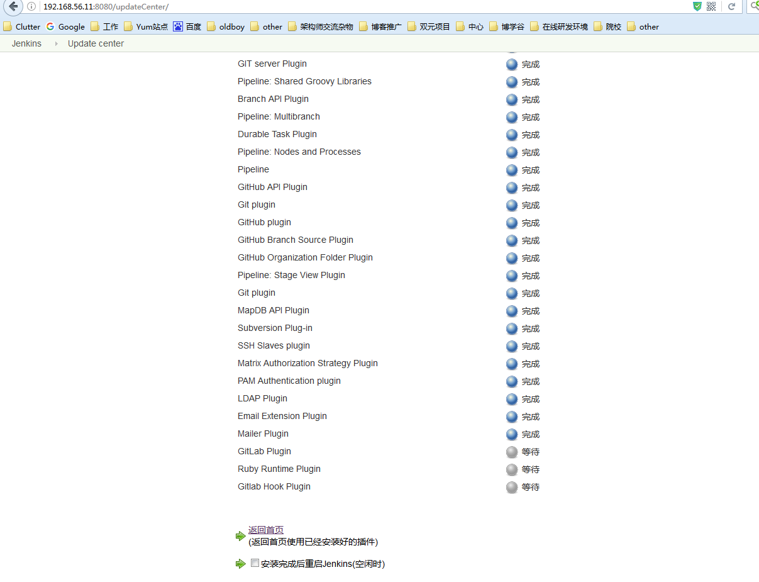Focus the address bar showing 192.168.56.11:8080/updateCenter/

point(365,6)
